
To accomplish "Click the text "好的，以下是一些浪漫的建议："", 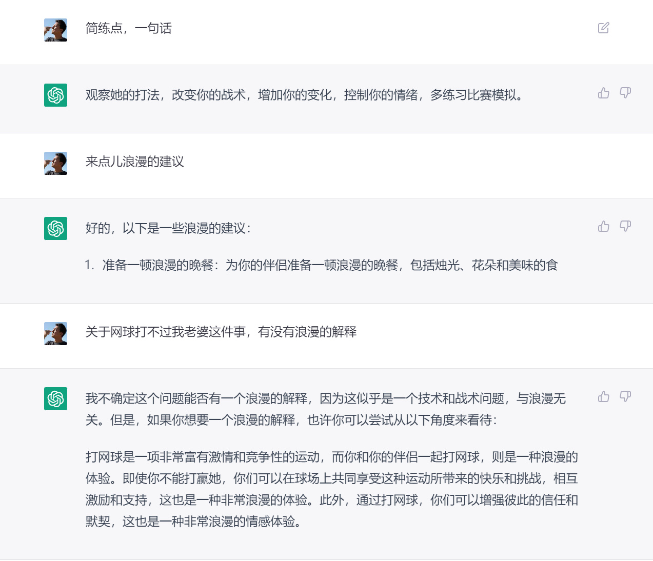I will pos(168,228).
